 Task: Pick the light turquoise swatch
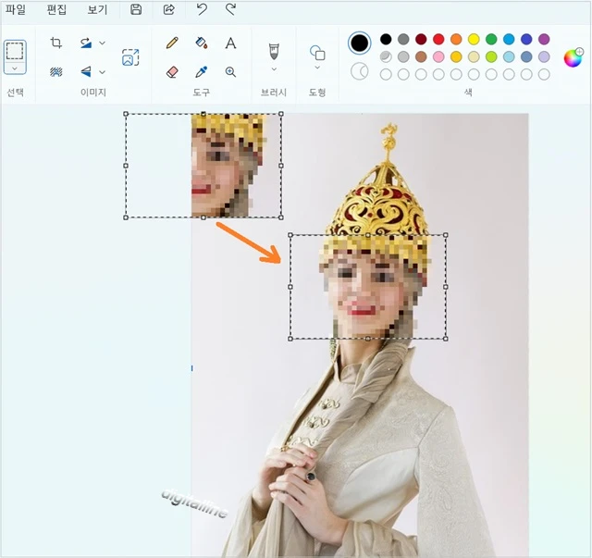point(509,56)
